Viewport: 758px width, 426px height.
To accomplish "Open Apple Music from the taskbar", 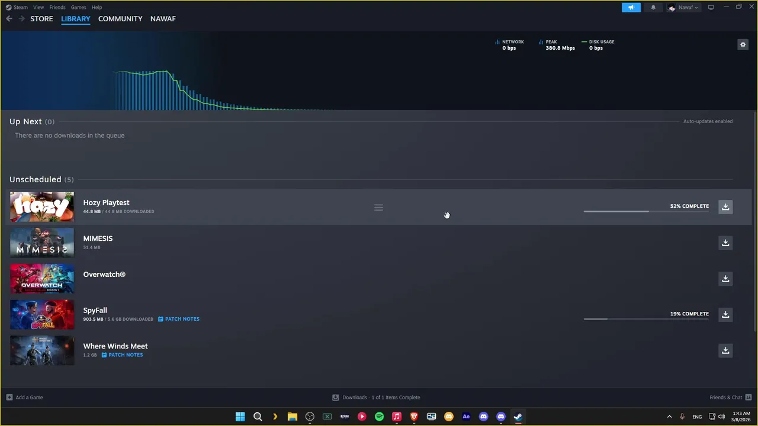I will pyautogui.click(x=396, y=417).
